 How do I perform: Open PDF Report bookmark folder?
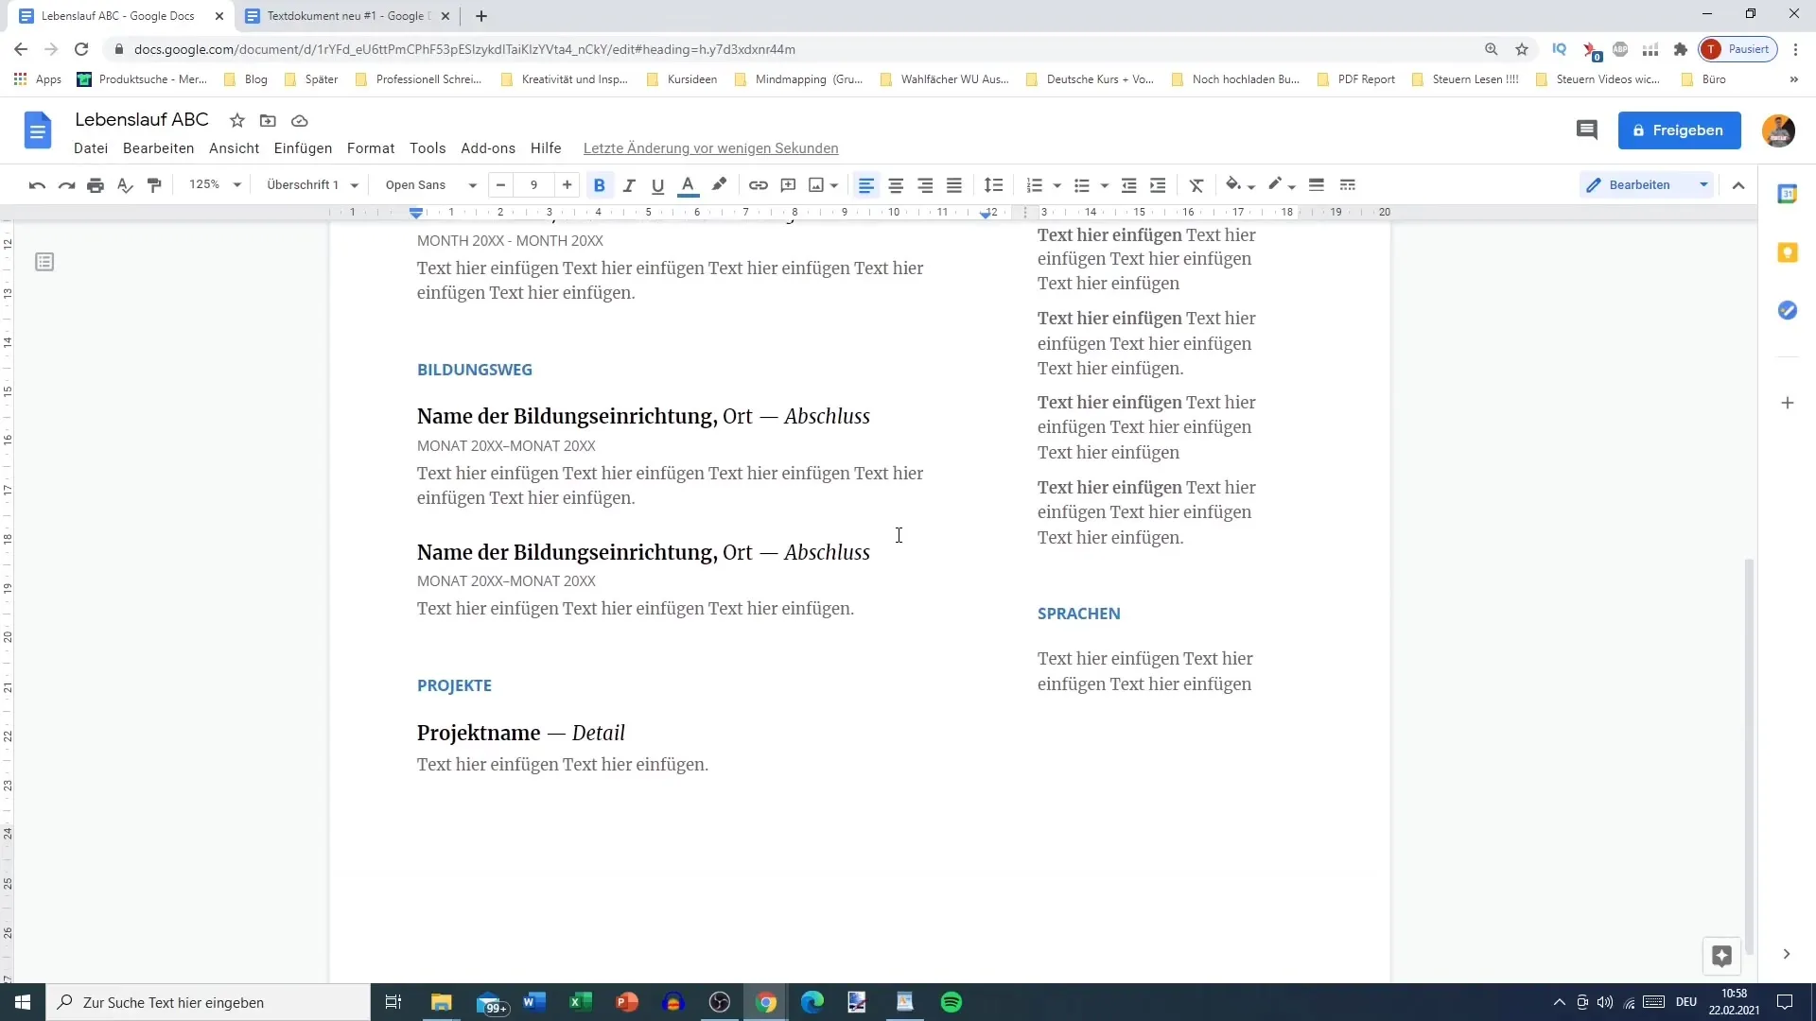(x=1356, y=79)
